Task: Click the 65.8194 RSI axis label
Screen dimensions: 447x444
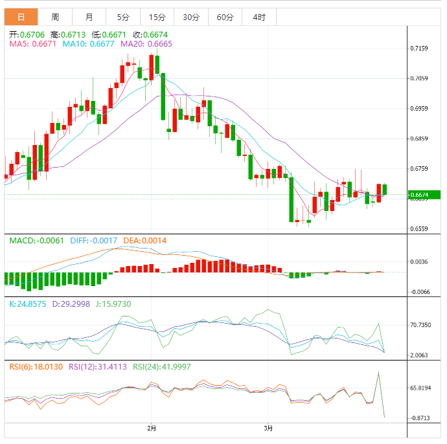Action: coord(420,388)
